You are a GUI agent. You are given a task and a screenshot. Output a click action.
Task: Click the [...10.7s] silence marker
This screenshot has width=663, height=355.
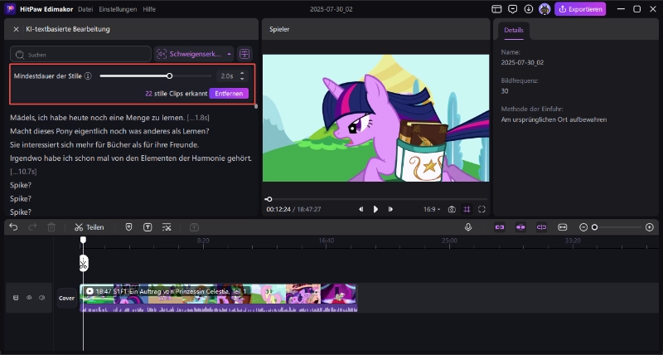[23, 172]
